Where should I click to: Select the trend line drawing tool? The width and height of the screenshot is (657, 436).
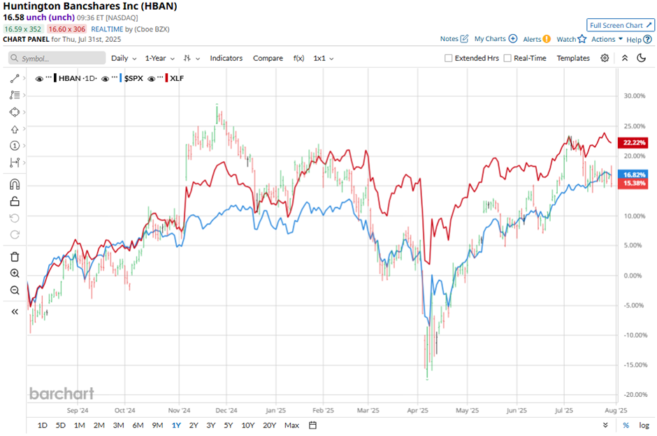click(x=15, y=79)
